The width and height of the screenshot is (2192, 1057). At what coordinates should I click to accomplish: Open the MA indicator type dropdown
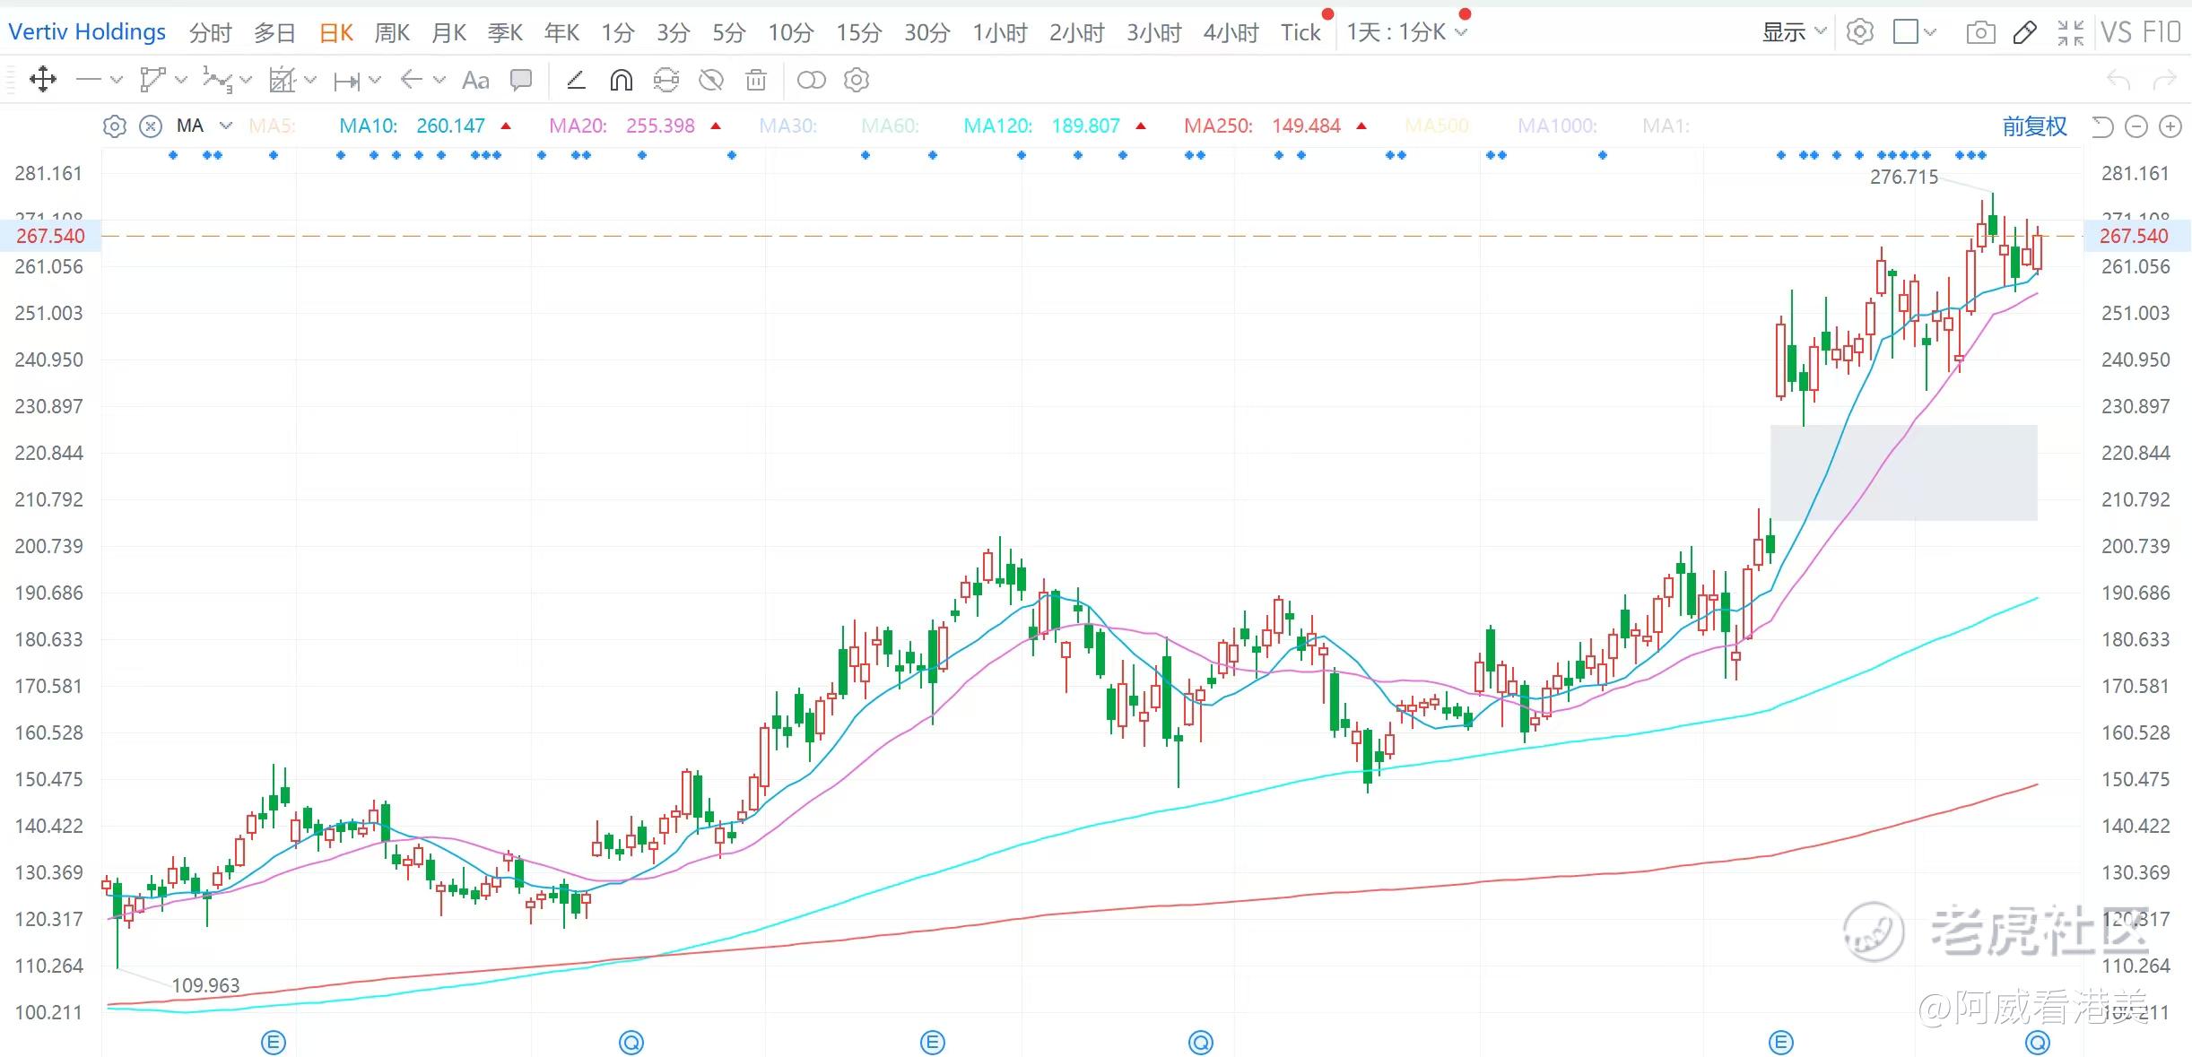click(x=226, y=126)
